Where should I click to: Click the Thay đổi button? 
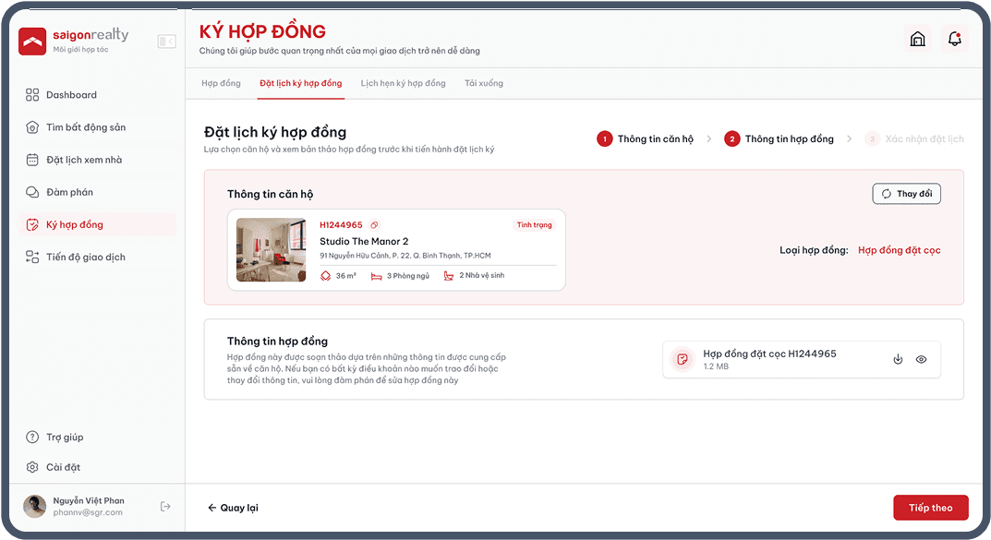906,194
